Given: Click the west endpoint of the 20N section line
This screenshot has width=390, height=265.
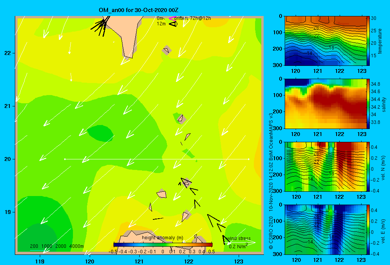Looking at the screenshot, I should (65, 159).
